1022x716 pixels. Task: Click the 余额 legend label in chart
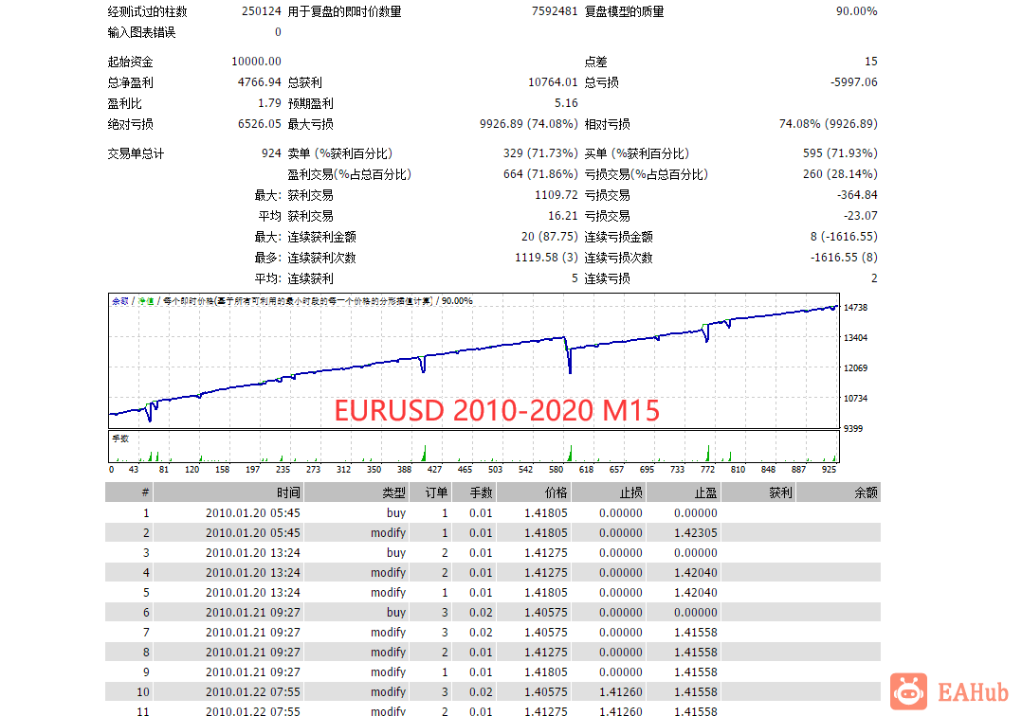[120, 301]
